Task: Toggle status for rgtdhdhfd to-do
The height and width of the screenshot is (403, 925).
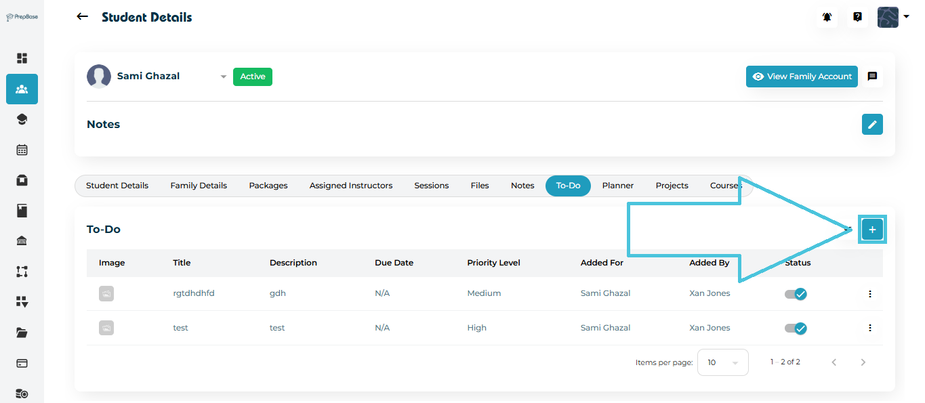Action: point(796,294)
